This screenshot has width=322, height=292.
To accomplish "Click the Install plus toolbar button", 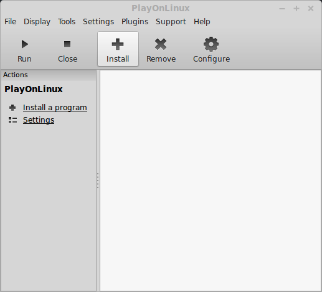I will [x=118, y=49].
